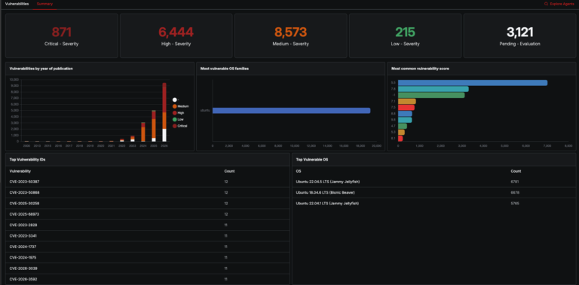Click the 871 Critical - Severity card
This screenshot has height=285, width=579.
coord(62,35)
